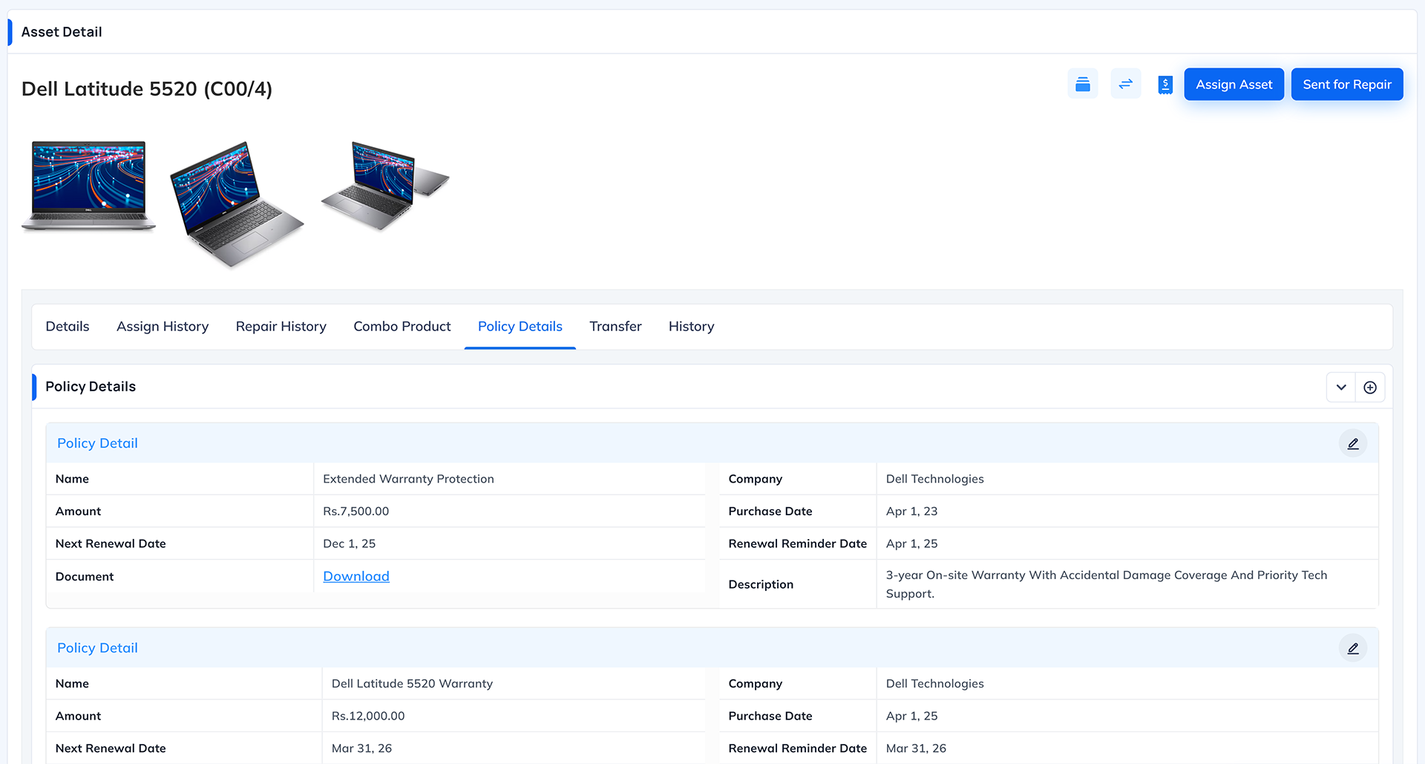This screenshot has height=764, width=1425.
Task: Open the dual laptops back-view thumbnail
Action: click(385, 186)
